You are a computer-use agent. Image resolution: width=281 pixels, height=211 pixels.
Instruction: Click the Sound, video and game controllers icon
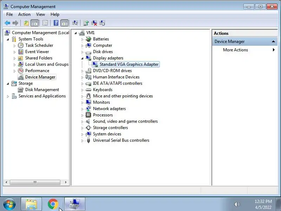click(x=88, y=121)
